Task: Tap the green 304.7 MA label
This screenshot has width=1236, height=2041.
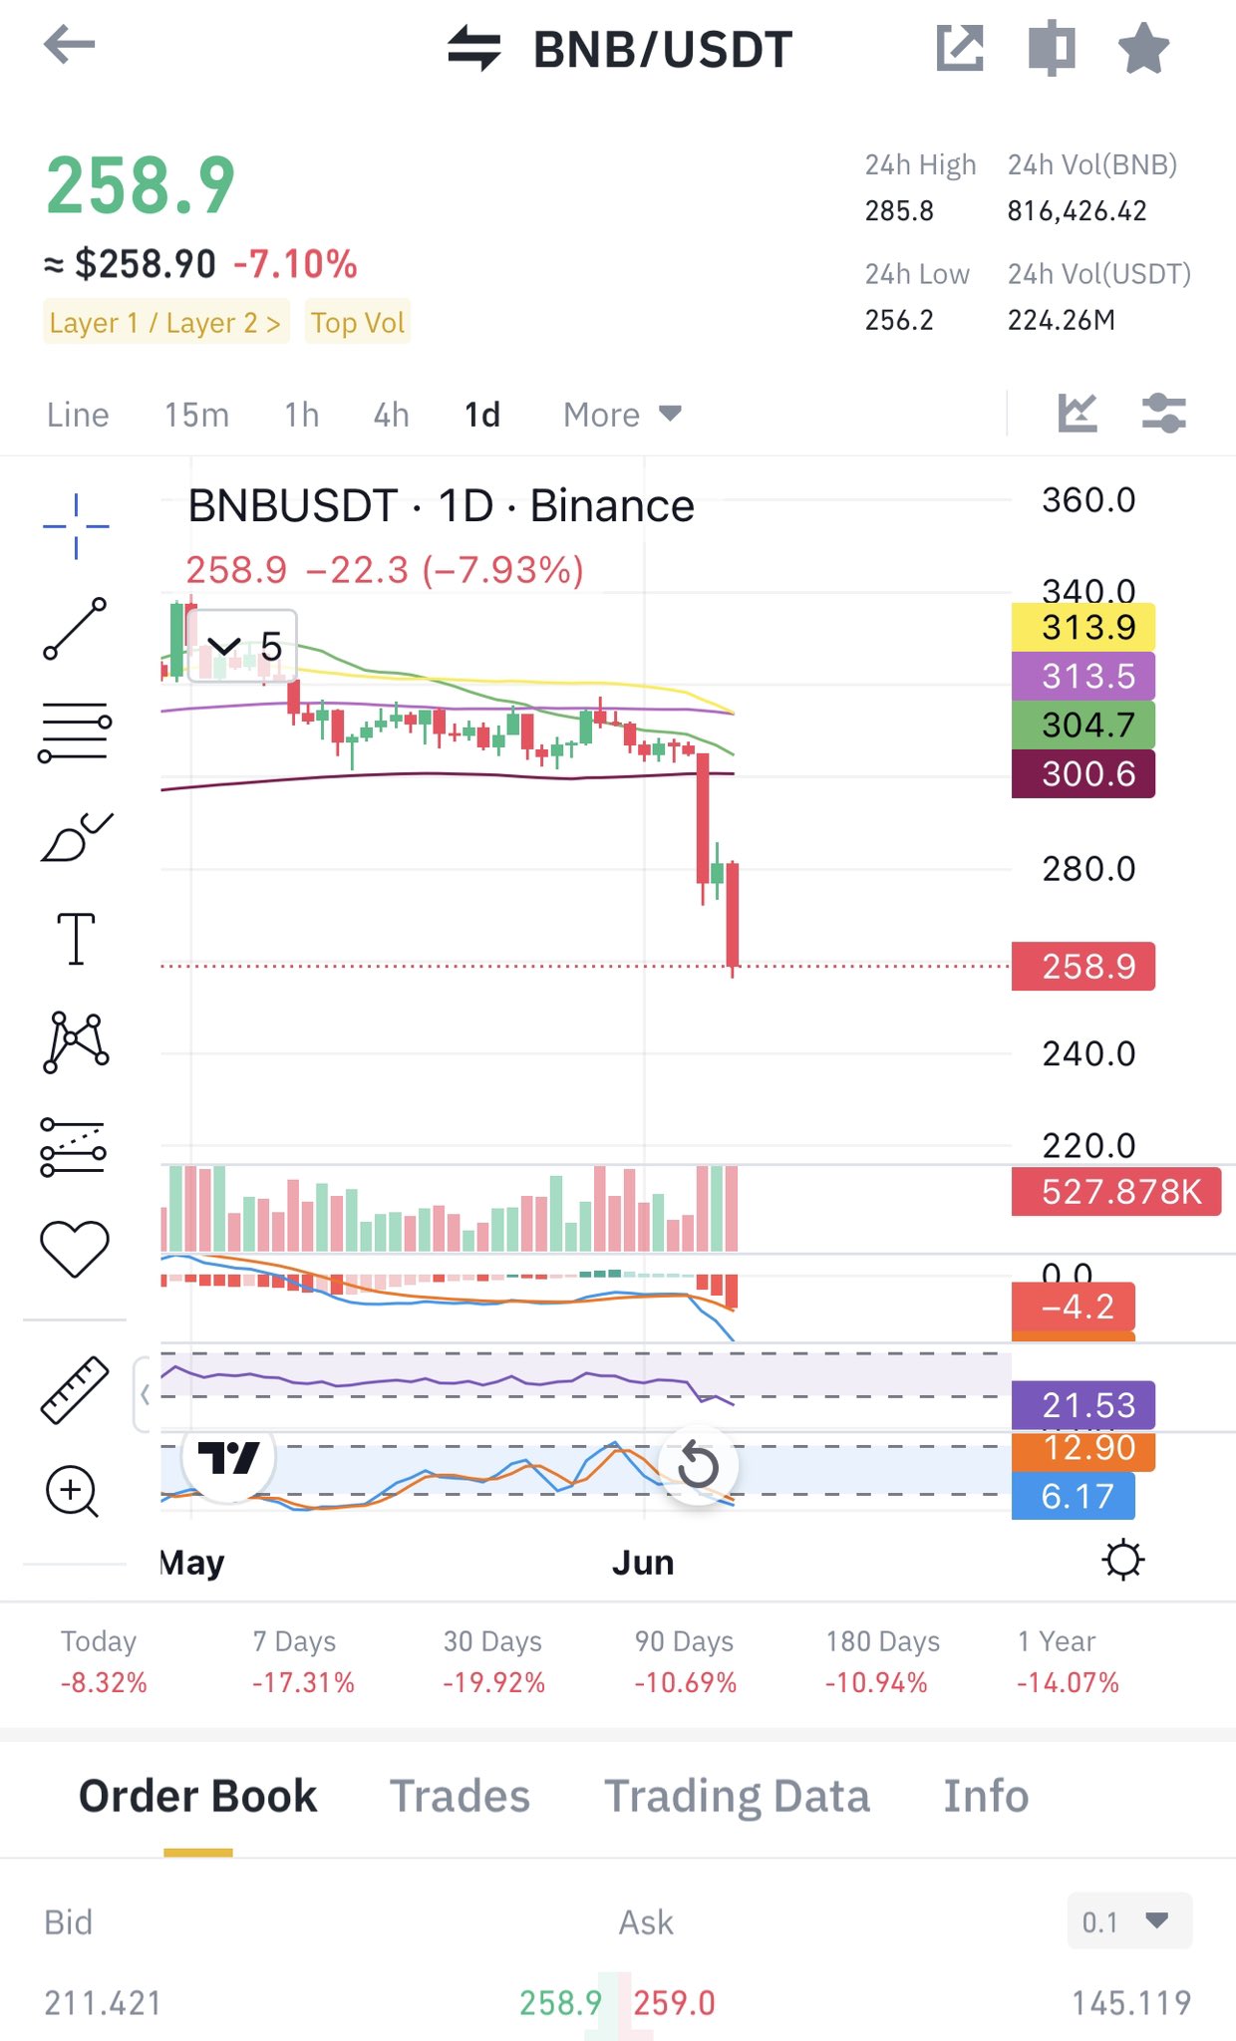Action: 1083,725
